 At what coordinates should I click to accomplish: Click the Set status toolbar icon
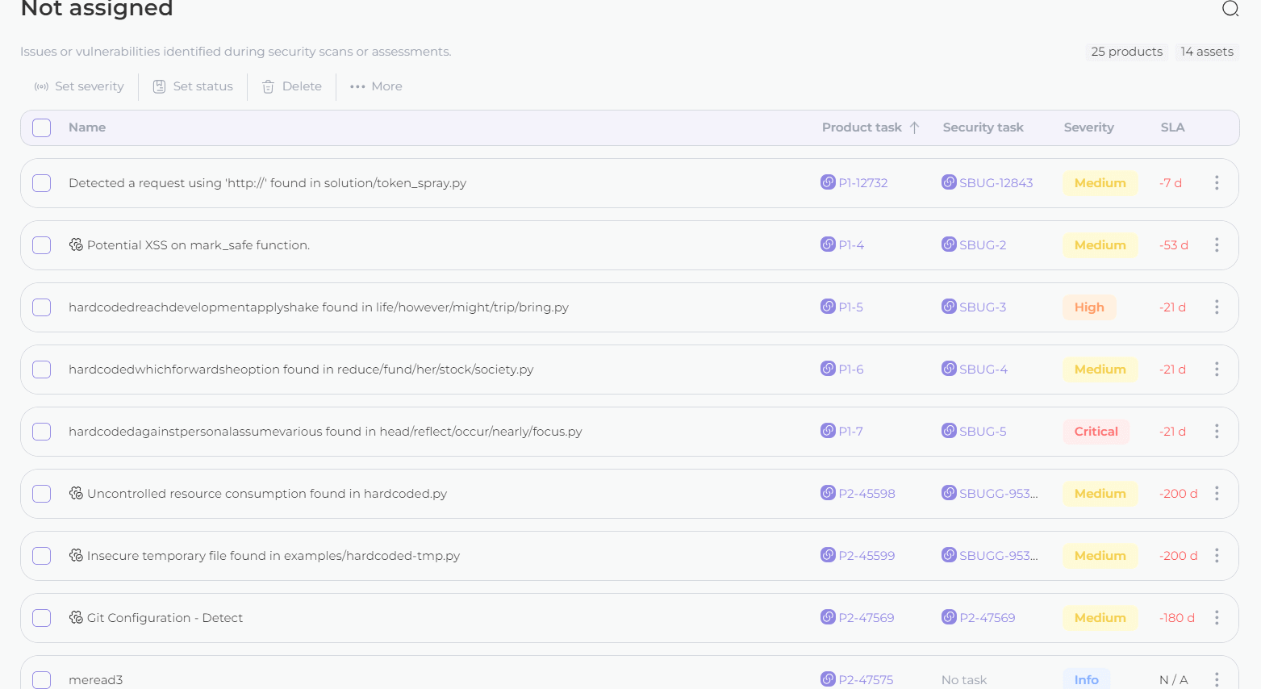(160, 86)
